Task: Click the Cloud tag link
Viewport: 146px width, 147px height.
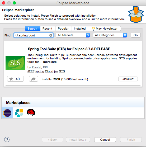Action: click(49, 71)
